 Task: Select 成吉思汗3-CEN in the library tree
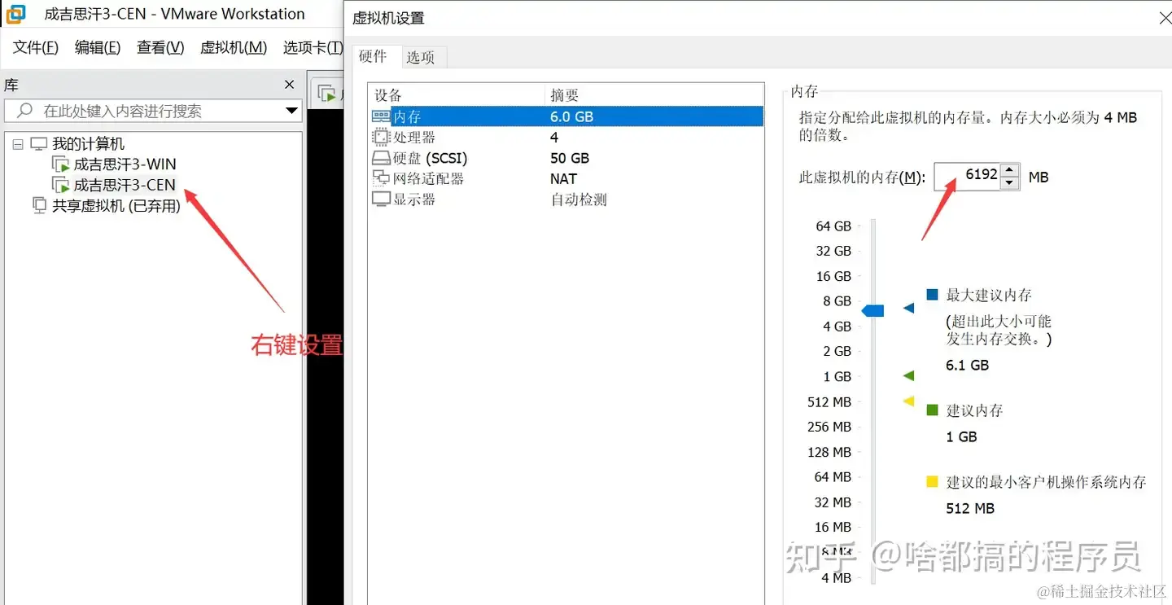click(125, 185)
